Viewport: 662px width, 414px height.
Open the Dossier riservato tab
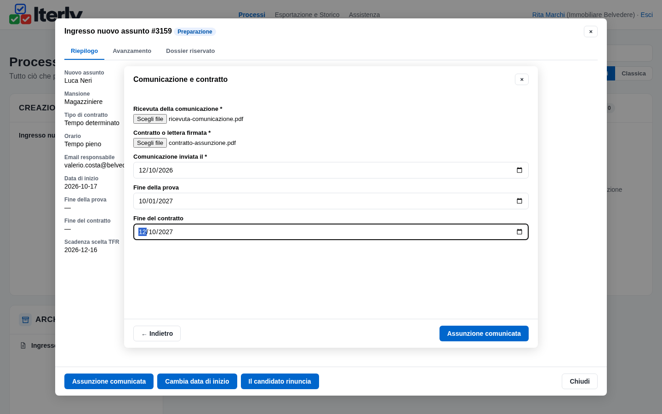click(190, 51)
